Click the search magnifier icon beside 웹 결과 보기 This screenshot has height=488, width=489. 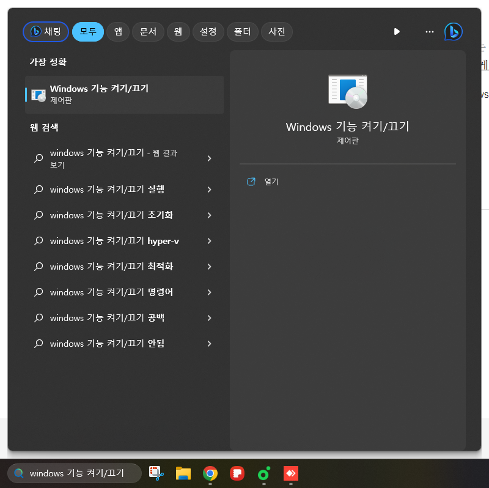[39, 158]
